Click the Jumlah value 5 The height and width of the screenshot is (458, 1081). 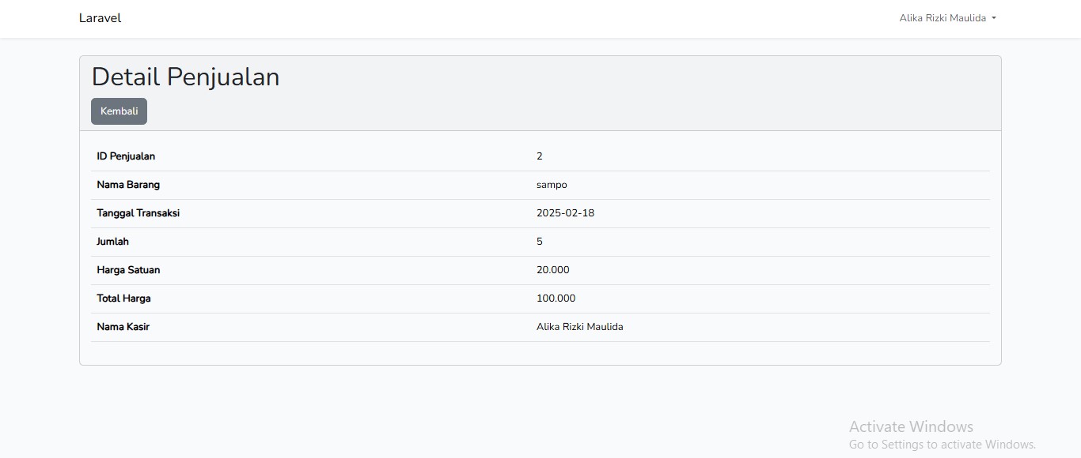tap(540, 242)
